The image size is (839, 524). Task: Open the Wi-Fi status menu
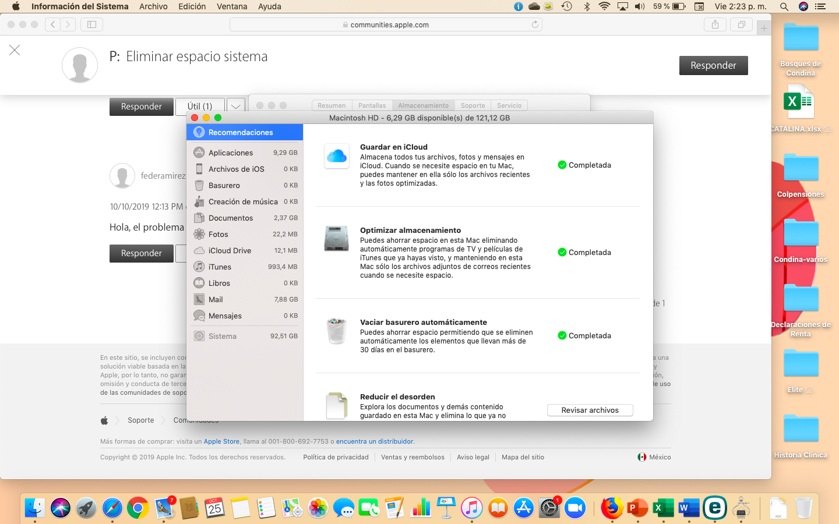point(604,6)
